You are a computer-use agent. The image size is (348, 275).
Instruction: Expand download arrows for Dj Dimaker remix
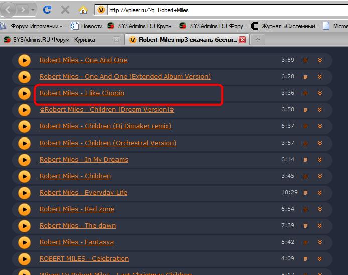320,126
